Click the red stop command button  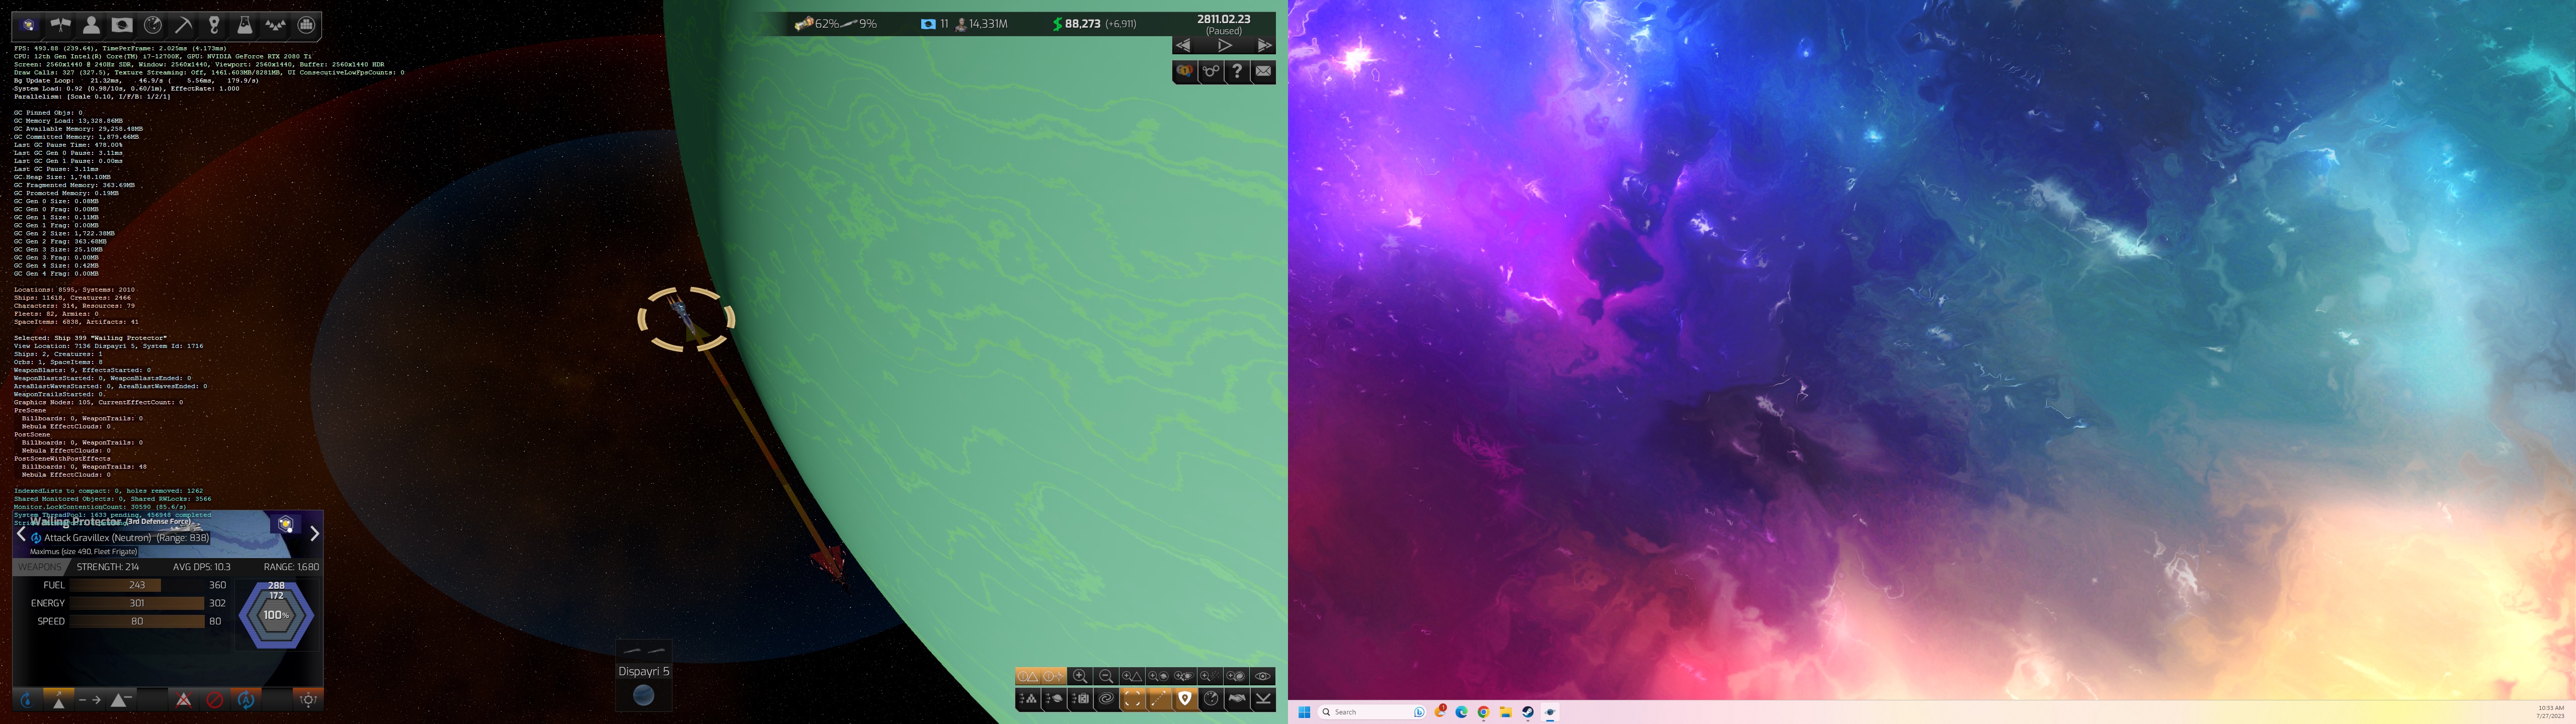coord(214,700)
